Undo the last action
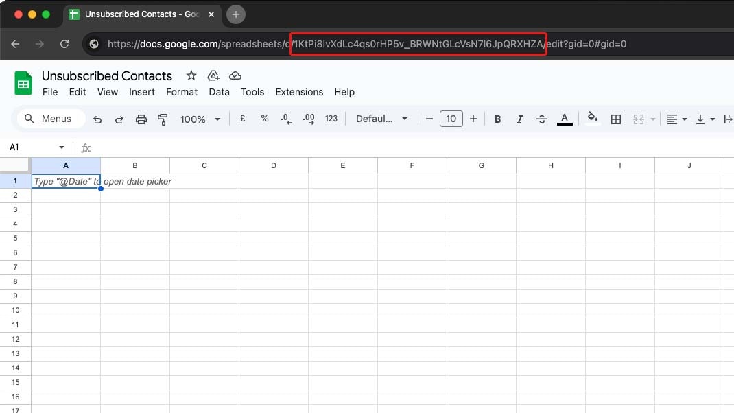The height and width of the screenshot is (413, 734). click(x=97, y=119)
